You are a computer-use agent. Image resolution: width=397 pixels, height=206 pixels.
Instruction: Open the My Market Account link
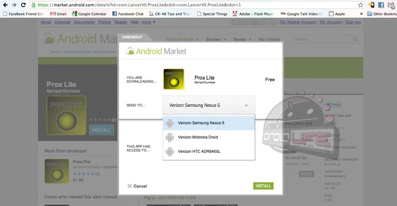(298, 22)
